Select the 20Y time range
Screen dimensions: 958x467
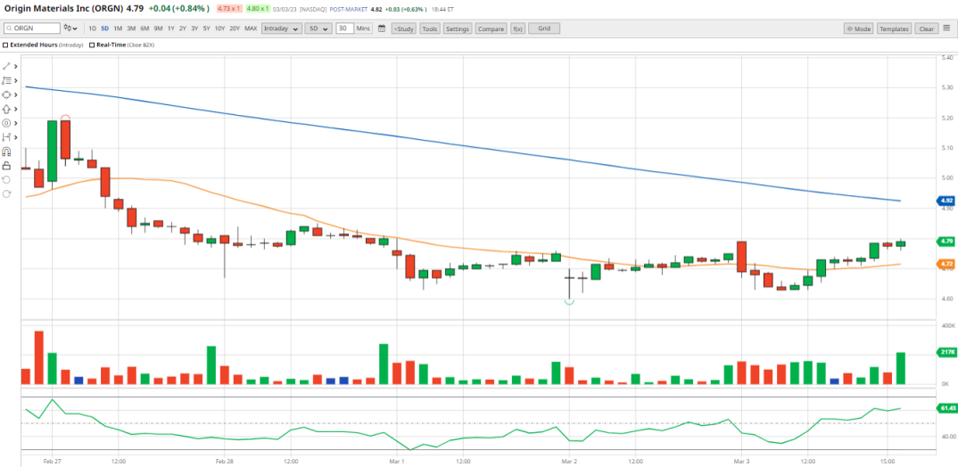click(x=235, y=29)
